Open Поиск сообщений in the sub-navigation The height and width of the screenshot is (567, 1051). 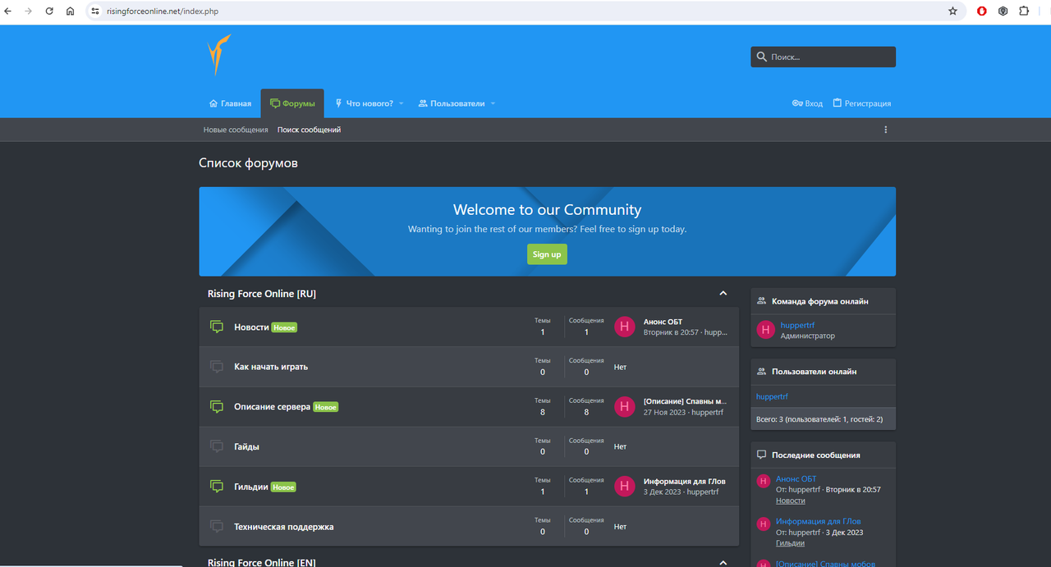309,130
